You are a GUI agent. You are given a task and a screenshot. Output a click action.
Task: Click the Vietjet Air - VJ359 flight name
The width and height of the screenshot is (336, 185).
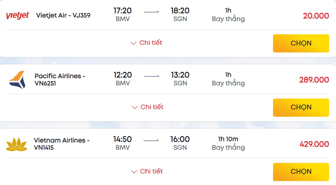tap(63, 15)
